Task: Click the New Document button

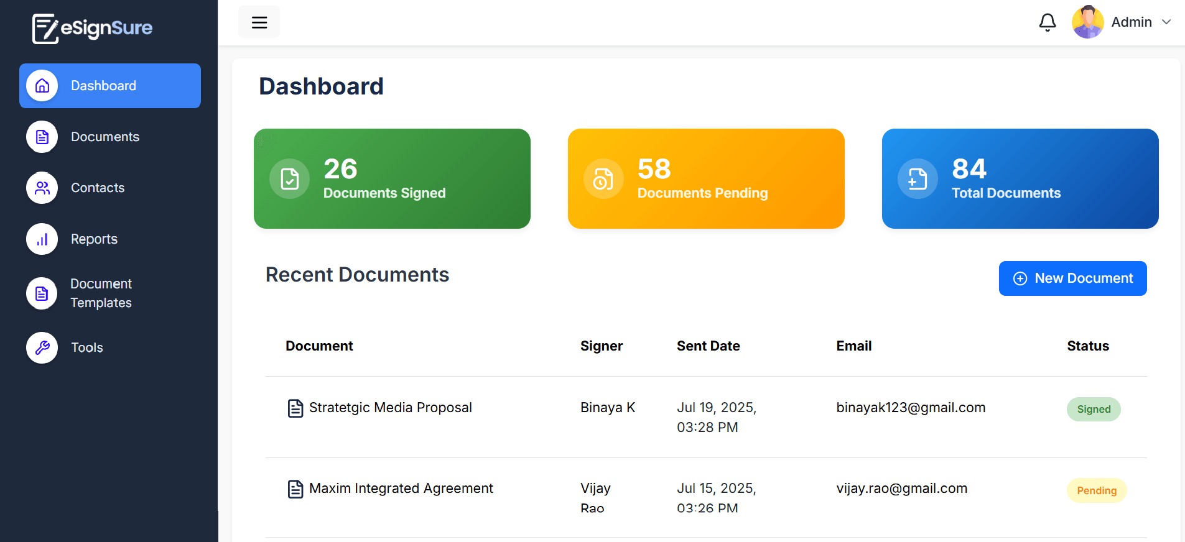Action: click(x=1072, y=278)
